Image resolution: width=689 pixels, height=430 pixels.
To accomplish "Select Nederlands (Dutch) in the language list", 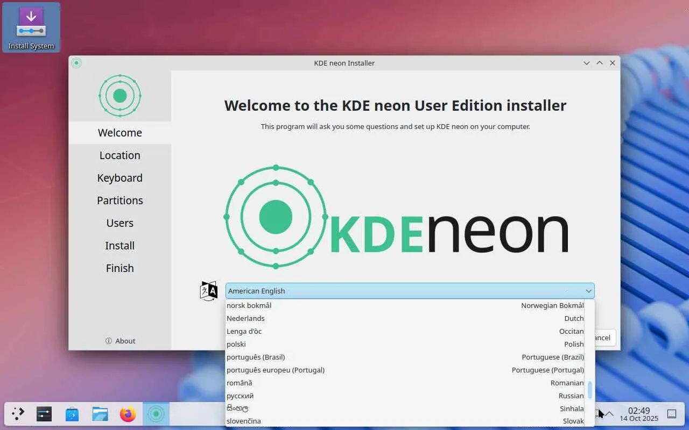I will (x=405, y=318).
